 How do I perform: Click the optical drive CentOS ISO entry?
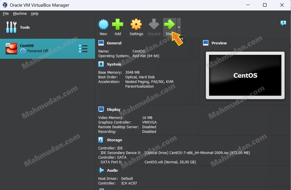197,153
